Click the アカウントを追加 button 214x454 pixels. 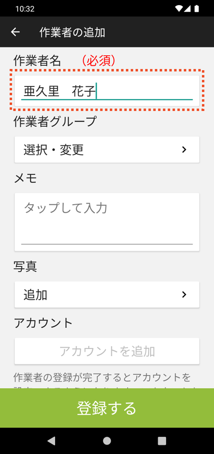tap(107, 351)
